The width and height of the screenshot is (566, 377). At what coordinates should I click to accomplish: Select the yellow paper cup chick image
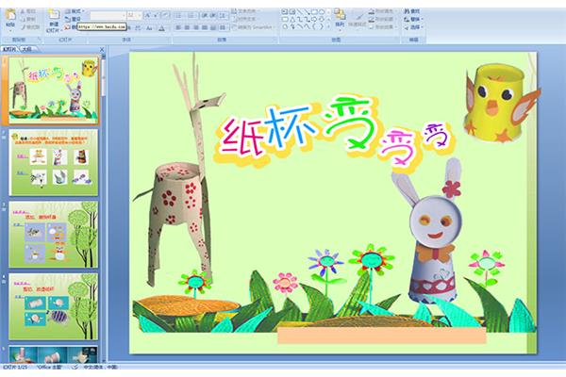pos(502,103)
